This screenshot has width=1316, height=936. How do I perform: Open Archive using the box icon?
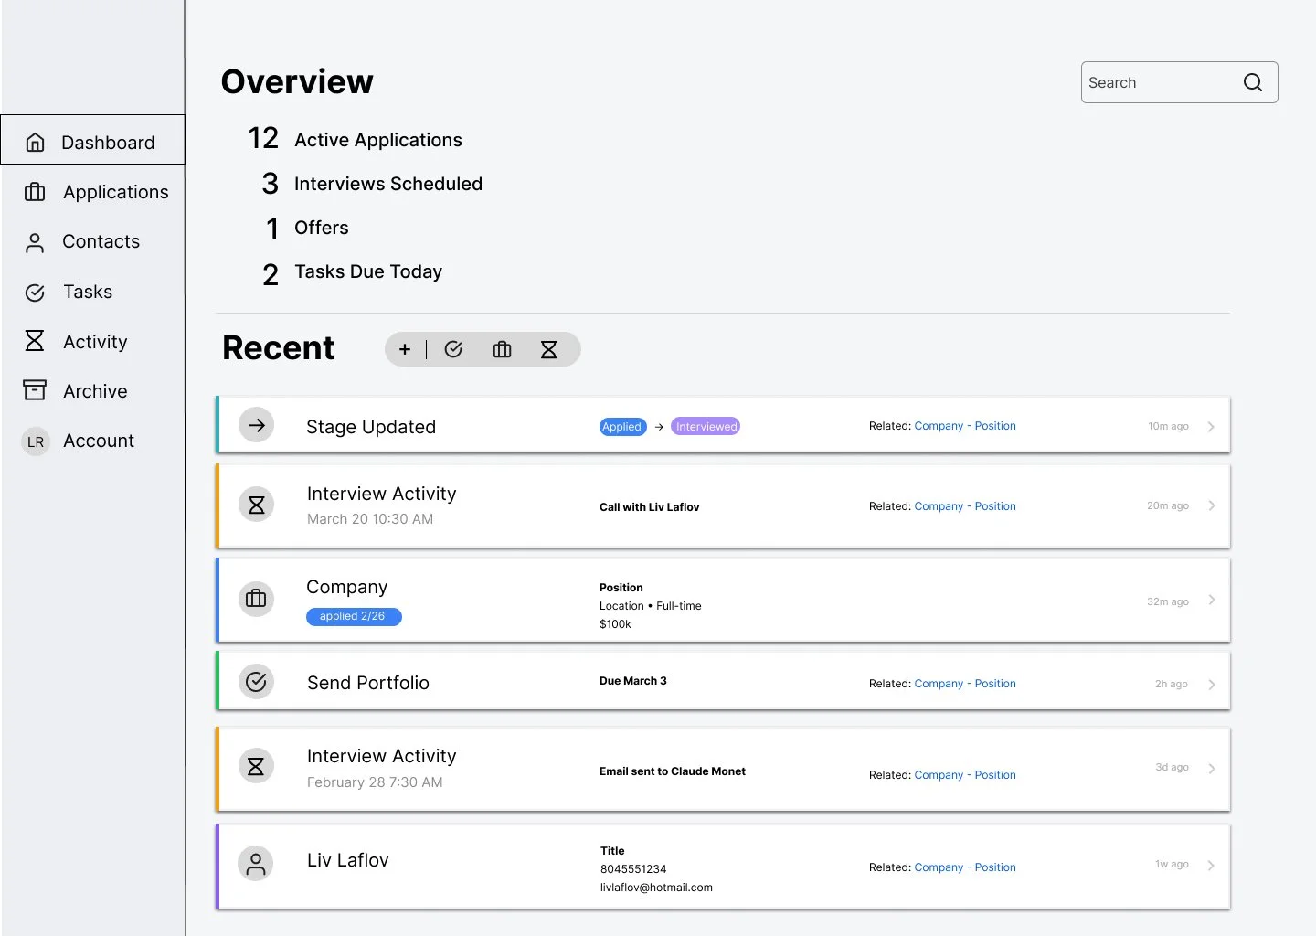35,390
